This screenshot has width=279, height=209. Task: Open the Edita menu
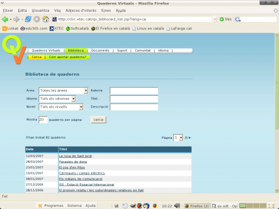pyautogui.click(x=22, y=11)
